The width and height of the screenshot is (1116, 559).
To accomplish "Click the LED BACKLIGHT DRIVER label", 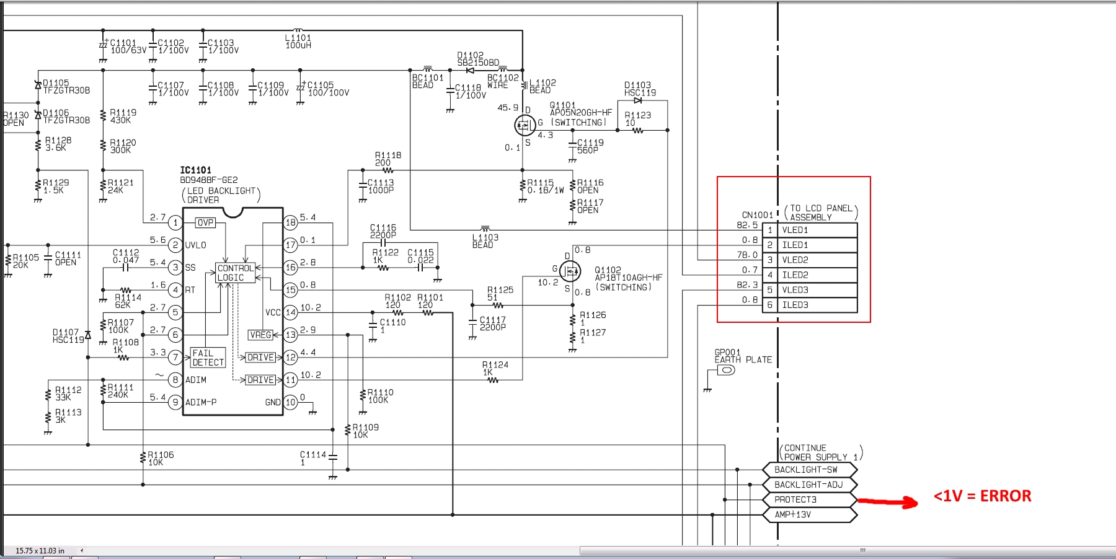I will [221, 195].
